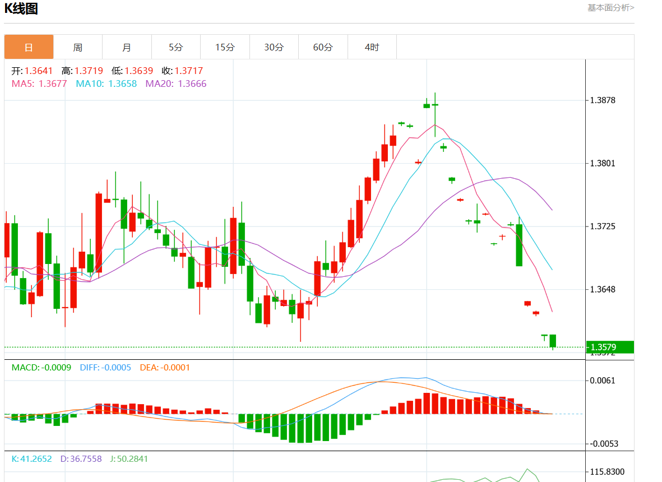Click the DIFF -0.0005 value label
The width and height of the screenshot is (662, 482).
click(105, 368)
